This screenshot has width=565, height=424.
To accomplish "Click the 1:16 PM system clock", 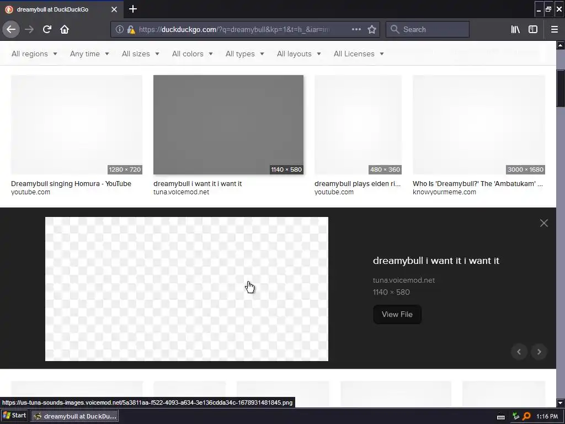I will point(547,416).
